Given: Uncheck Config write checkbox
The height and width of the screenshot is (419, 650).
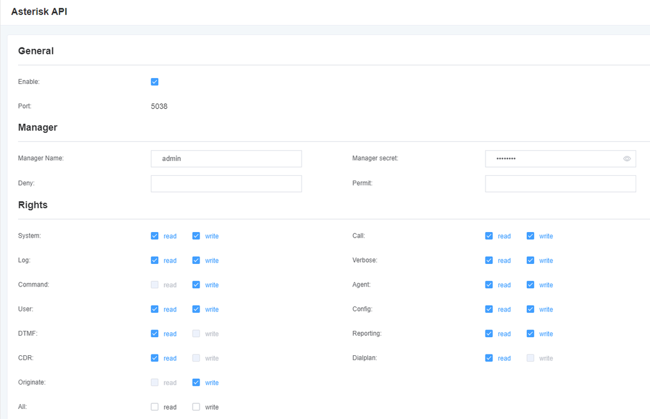Looking at the screenshot, I should pyautogui.click(x=531, y=309).
